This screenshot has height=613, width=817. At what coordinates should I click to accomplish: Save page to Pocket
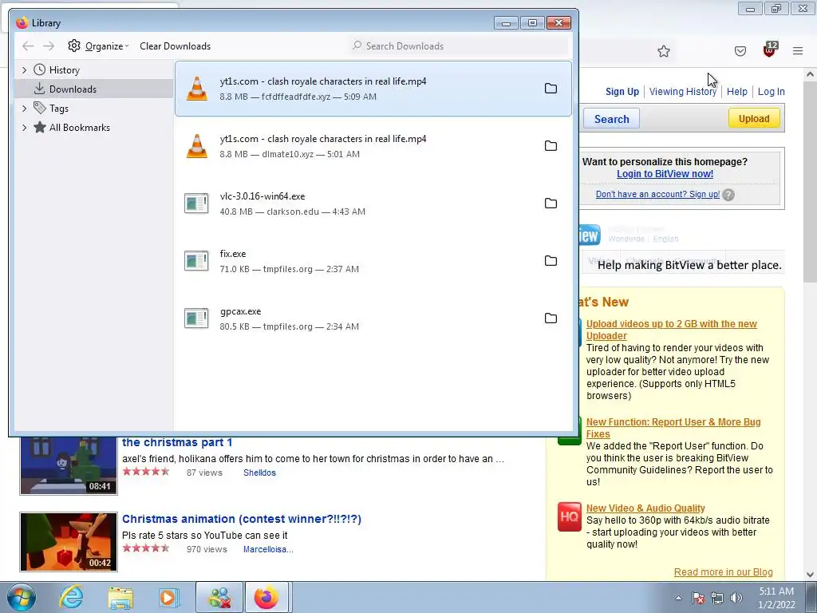[740, 51]
